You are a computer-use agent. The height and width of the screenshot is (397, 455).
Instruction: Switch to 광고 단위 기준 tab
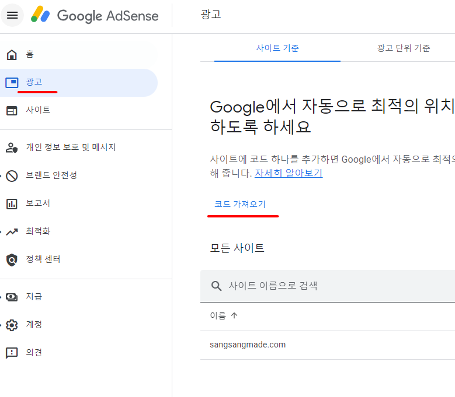click(x=404, y=48)
